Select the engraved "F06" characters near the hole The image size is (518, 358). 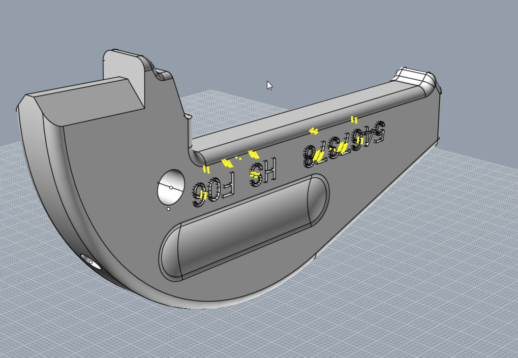point(214,190)
